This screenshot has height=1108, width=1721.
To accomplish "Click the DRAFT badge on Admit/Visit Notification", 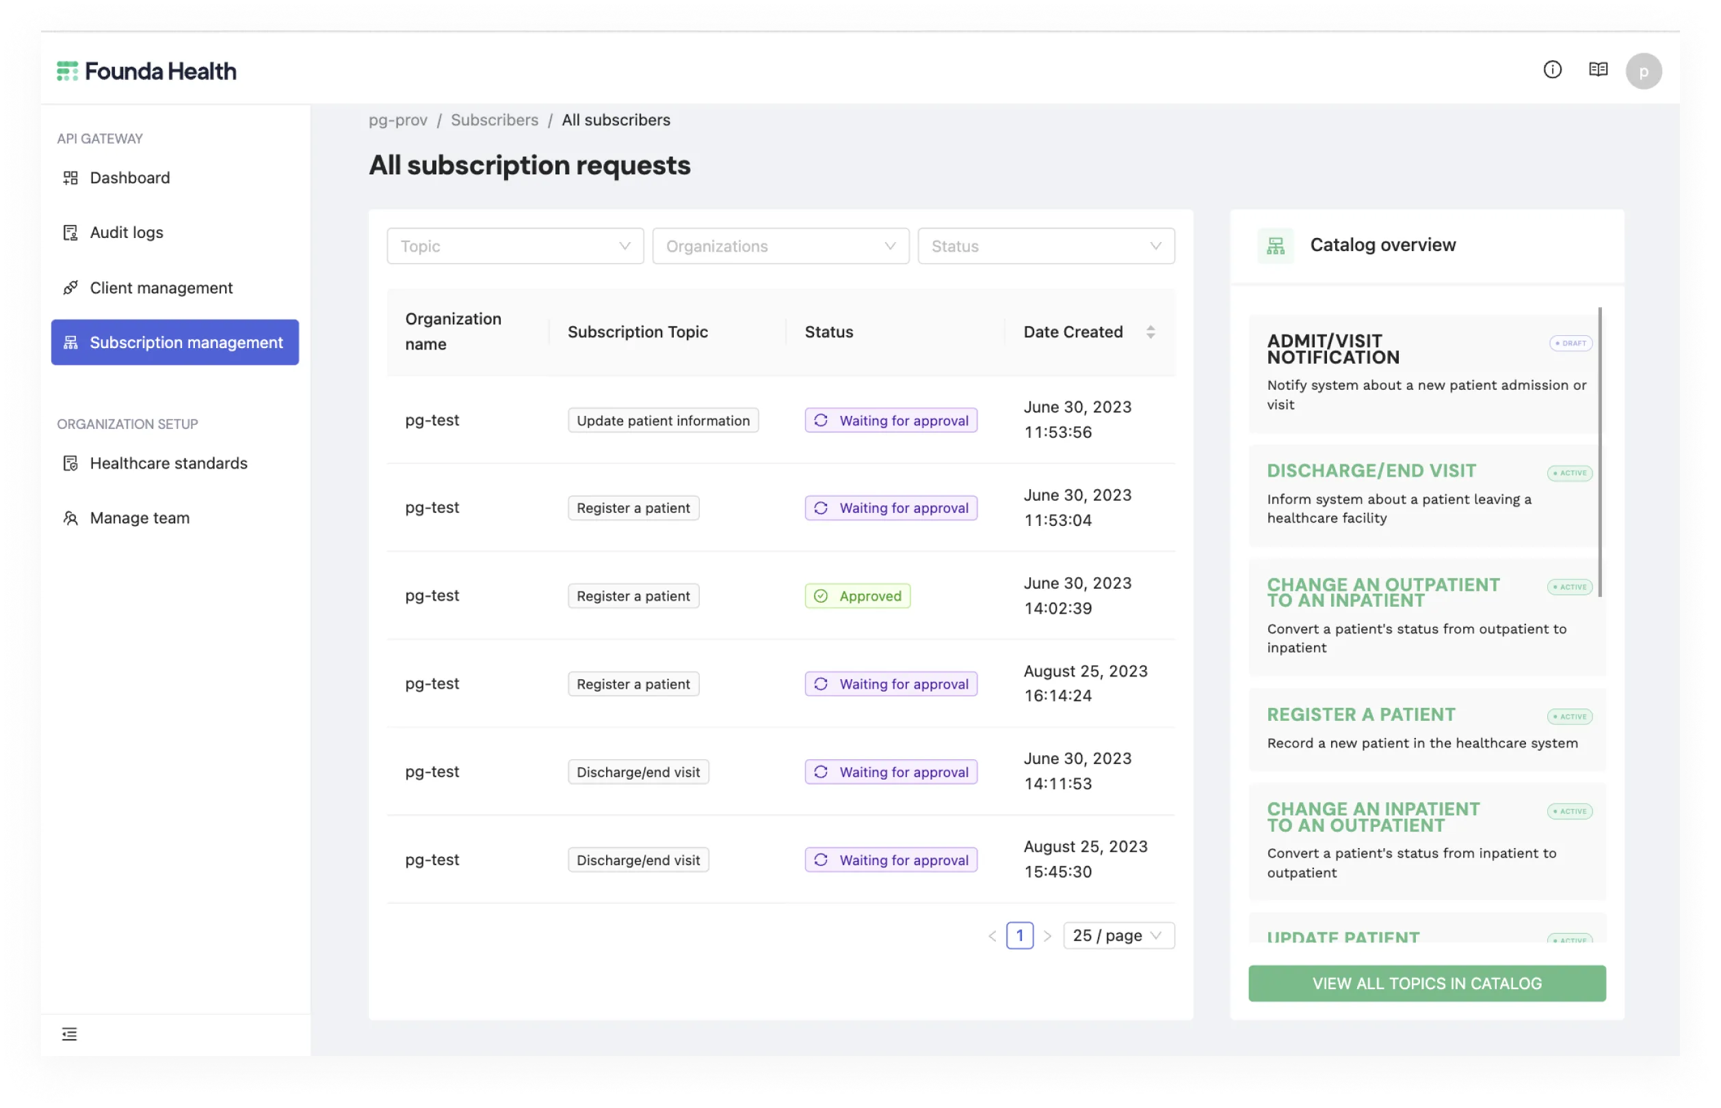I will click(1571, 343).
